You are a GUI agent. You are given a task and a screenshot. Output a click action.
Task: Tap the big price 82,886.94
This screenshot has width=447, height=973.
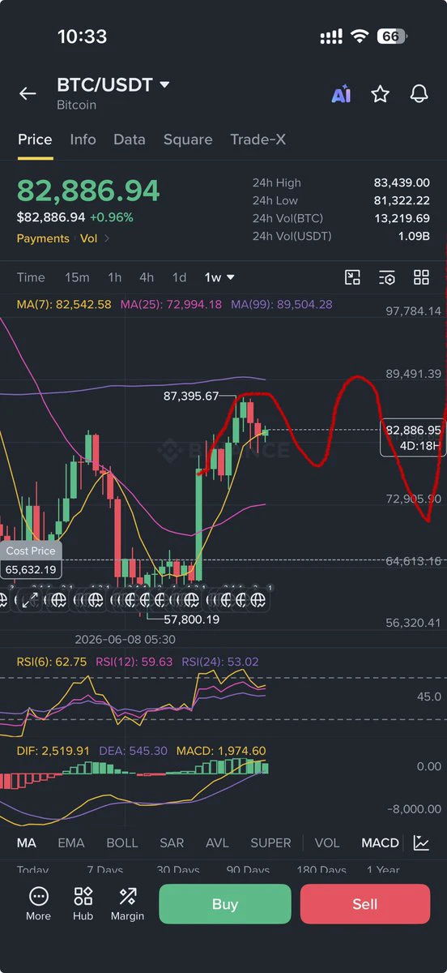(88, 191)
